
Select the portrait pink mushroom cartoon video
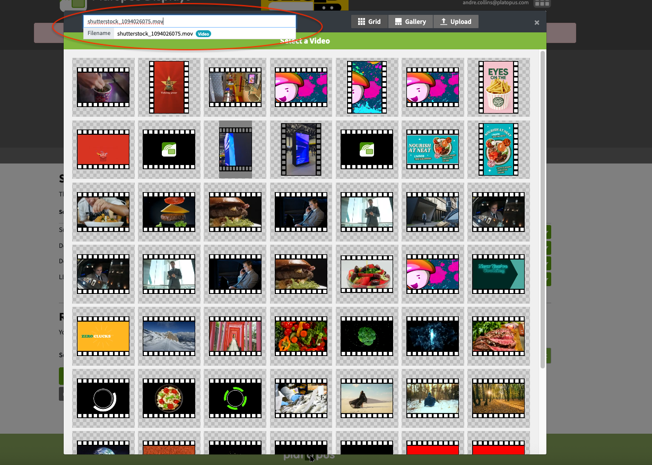[x=367, y=87]
